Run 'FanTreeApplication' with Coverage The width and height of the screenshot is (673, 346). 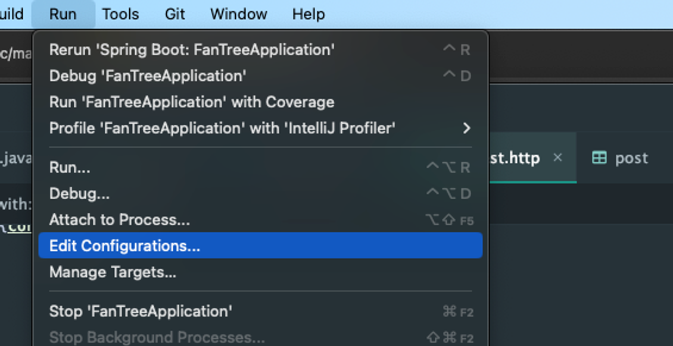tap(191, 102)
